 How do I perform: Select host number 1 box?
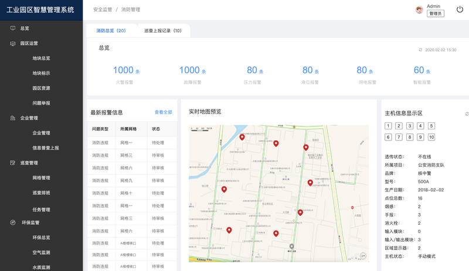point(388,126)
